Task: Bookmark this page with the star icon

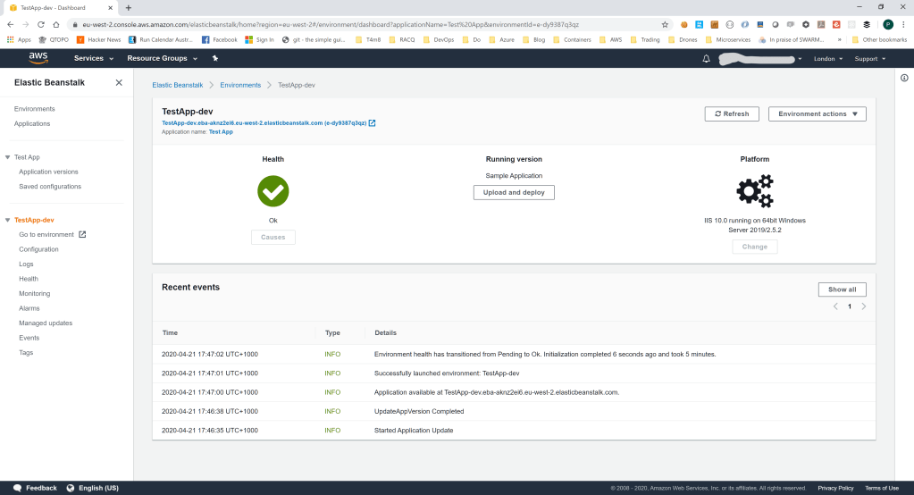Action: point(665,24)
